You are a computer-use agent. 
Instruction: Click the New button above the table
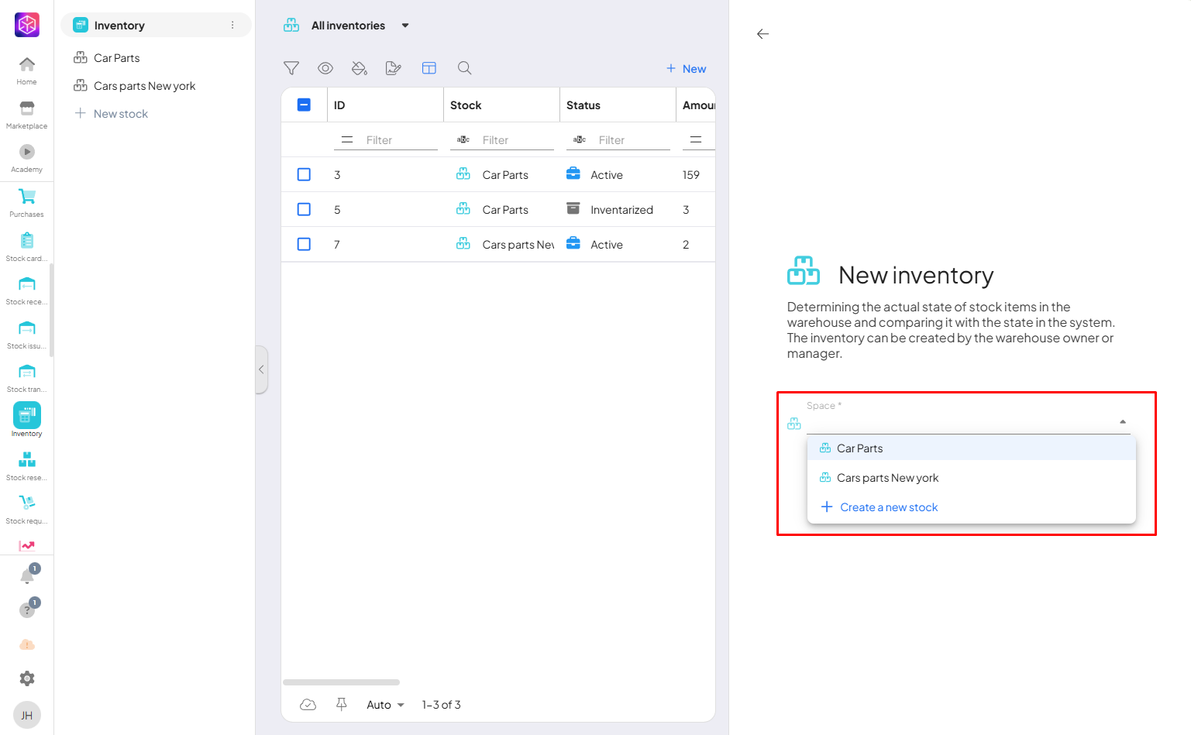point(686,69)
